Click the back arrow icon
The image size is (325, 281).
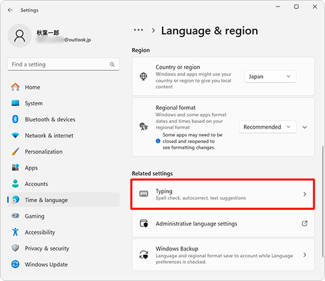[x=10, y=10]
